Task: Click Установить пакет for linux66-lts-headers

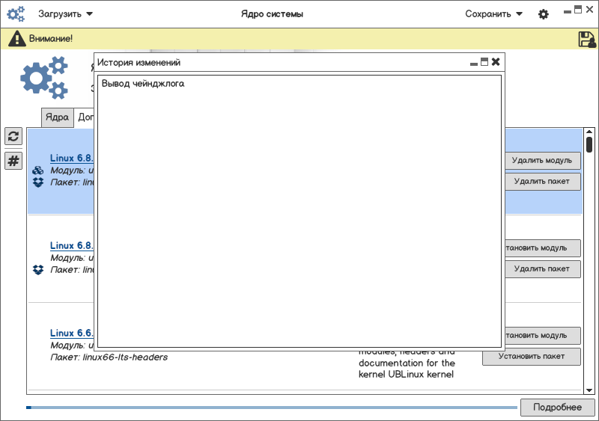Action: pos(532,357)
